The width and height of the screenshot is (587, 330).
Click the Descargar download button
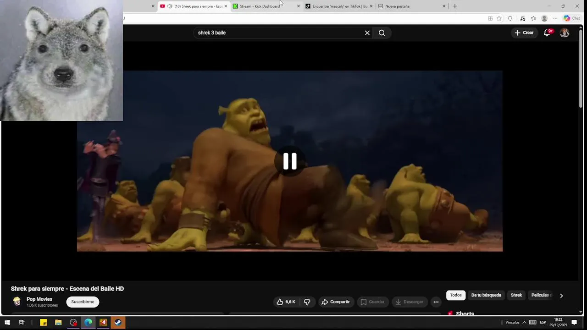point(410,302)
